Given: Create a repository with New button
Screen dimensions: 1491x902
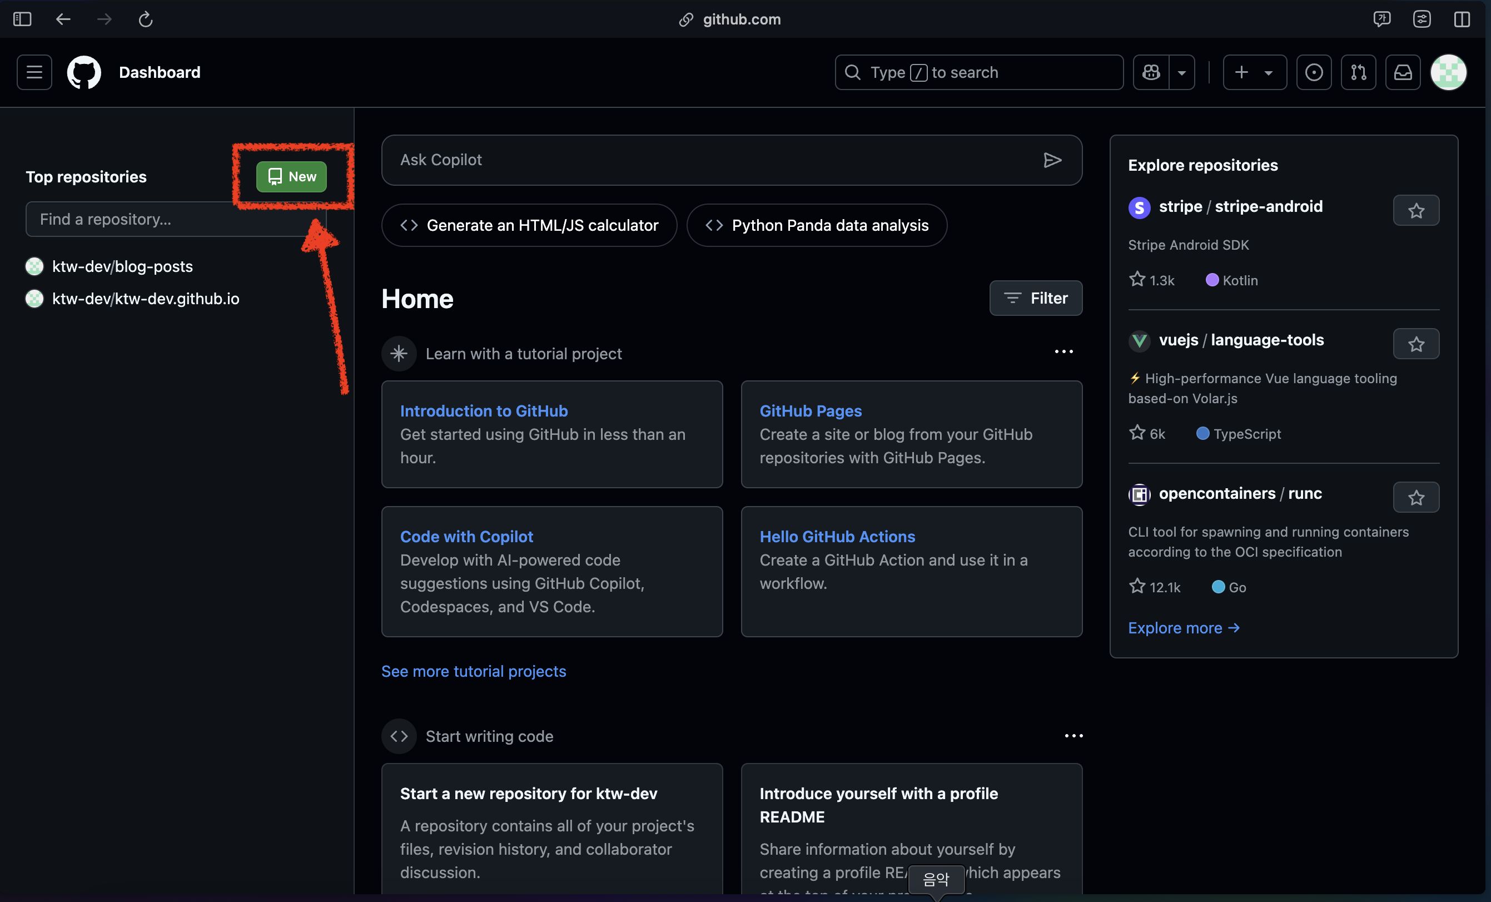Looking at the screenshot, I should click(291, 176).
